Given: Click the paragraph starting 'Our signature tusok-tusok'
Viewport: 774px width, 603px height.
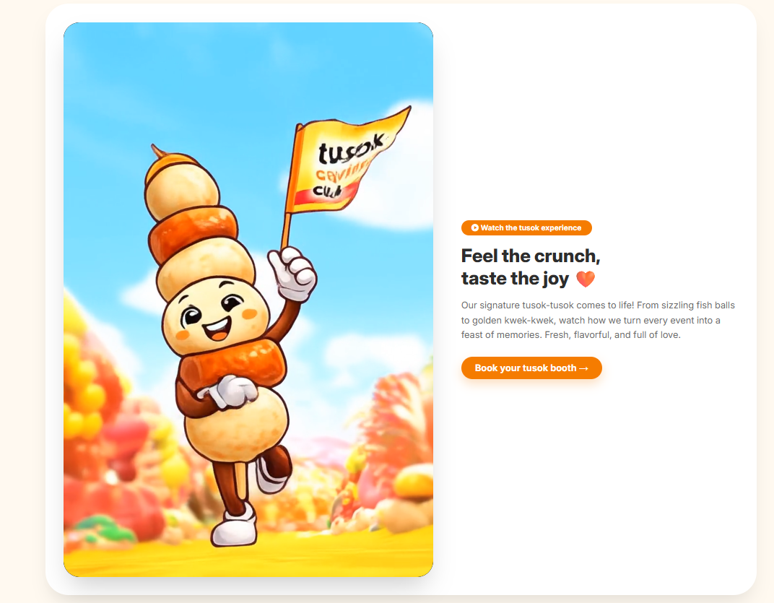Looking at the screenshot, I should pos(598,320).
